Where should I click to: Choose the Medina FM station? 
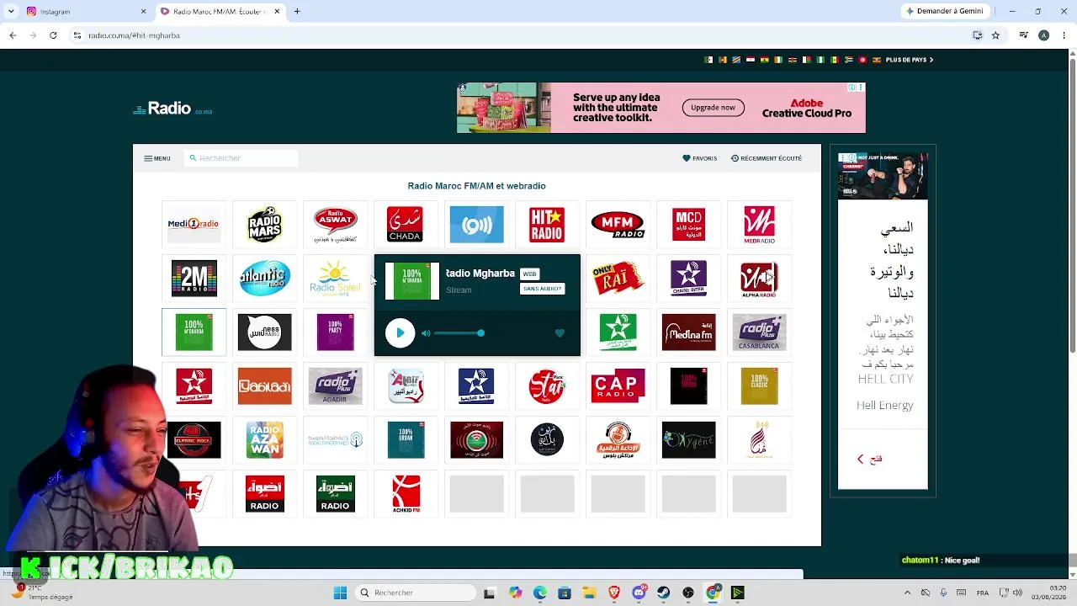click(x=688, y=332)
